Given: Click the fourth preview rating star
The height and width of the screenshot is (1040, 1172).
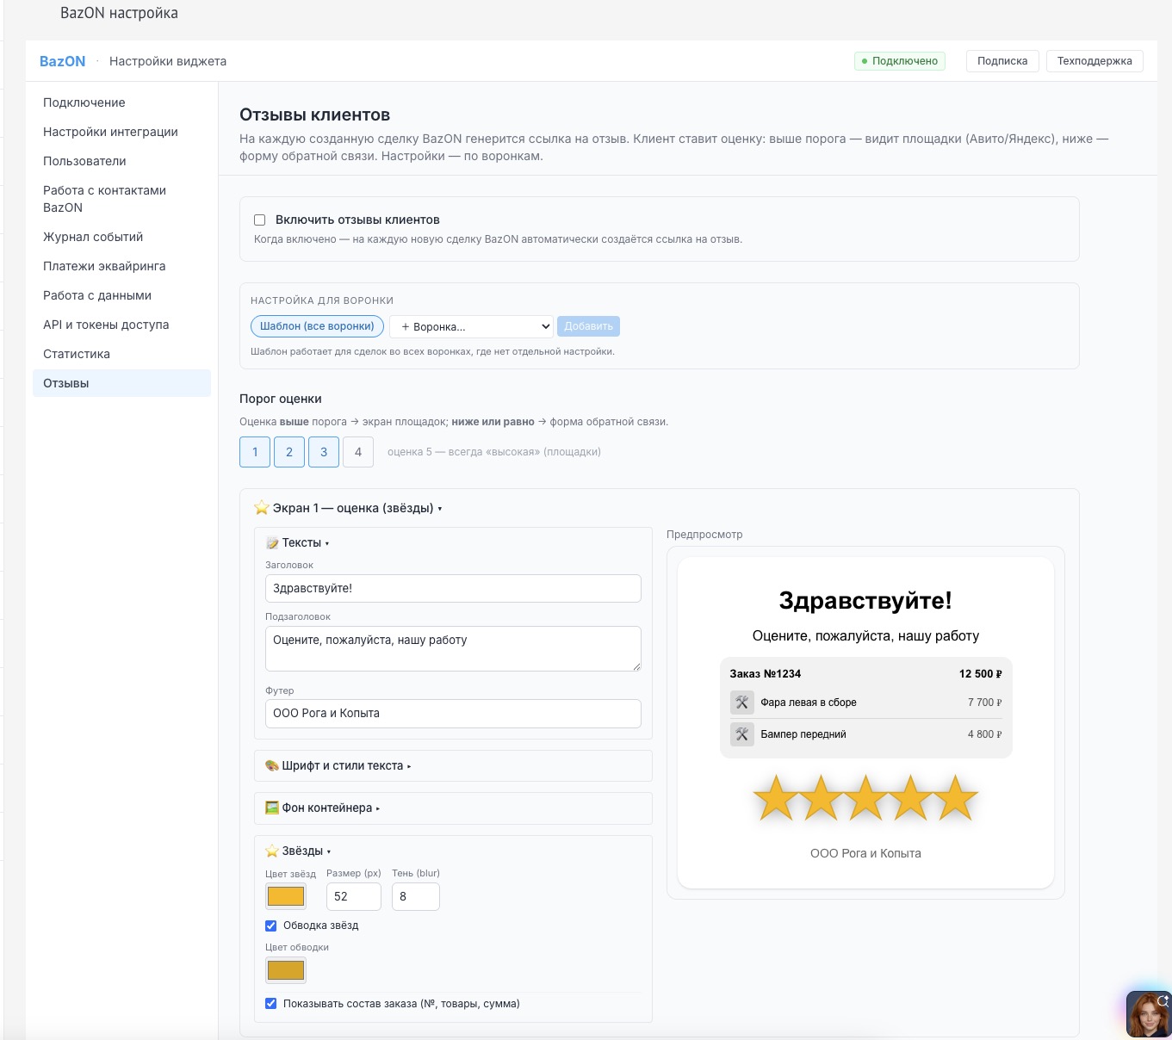Looking at the screenshot, I should pos(910,798).
